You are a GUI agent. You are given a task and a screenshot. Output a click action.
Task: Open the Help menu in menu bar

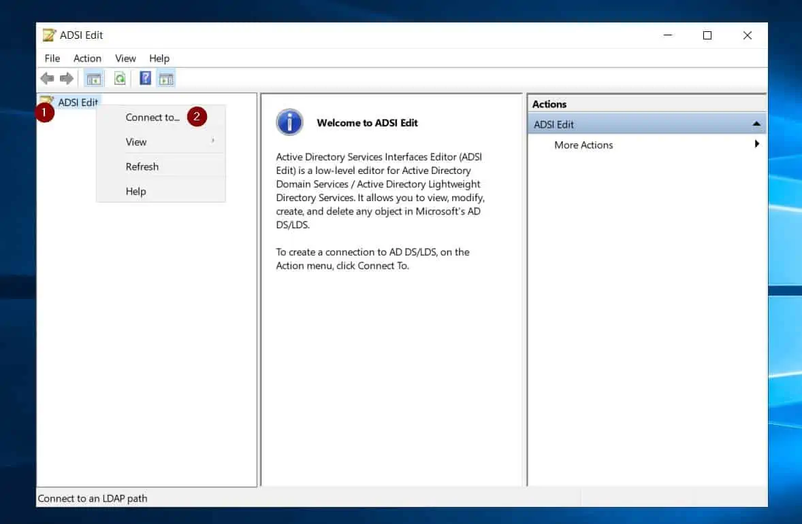click(159, 58)
